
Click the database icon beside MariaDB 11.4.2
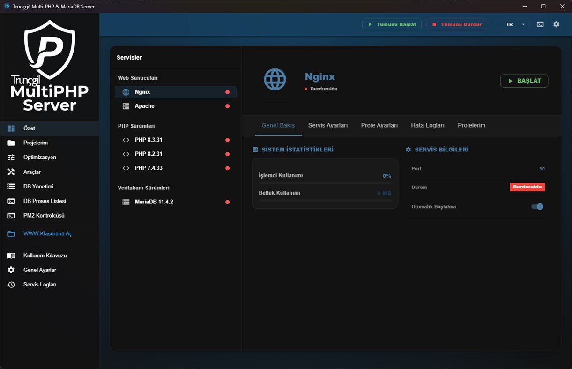coord(126,202)
